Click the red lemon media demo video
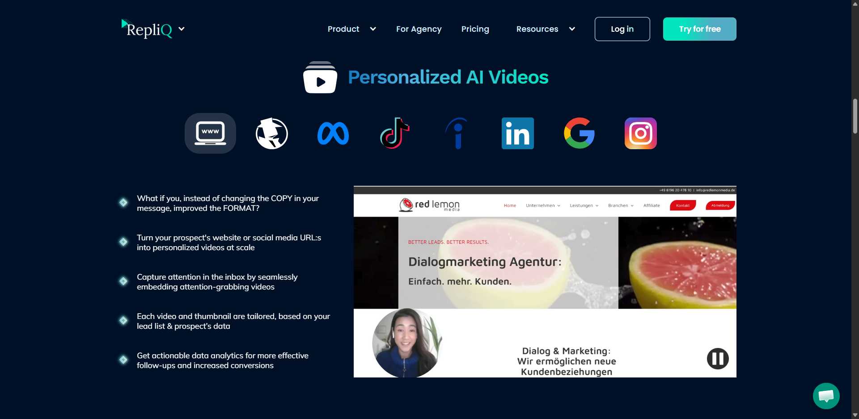Viewport: 859px width, 419px height. coord(545,281)
